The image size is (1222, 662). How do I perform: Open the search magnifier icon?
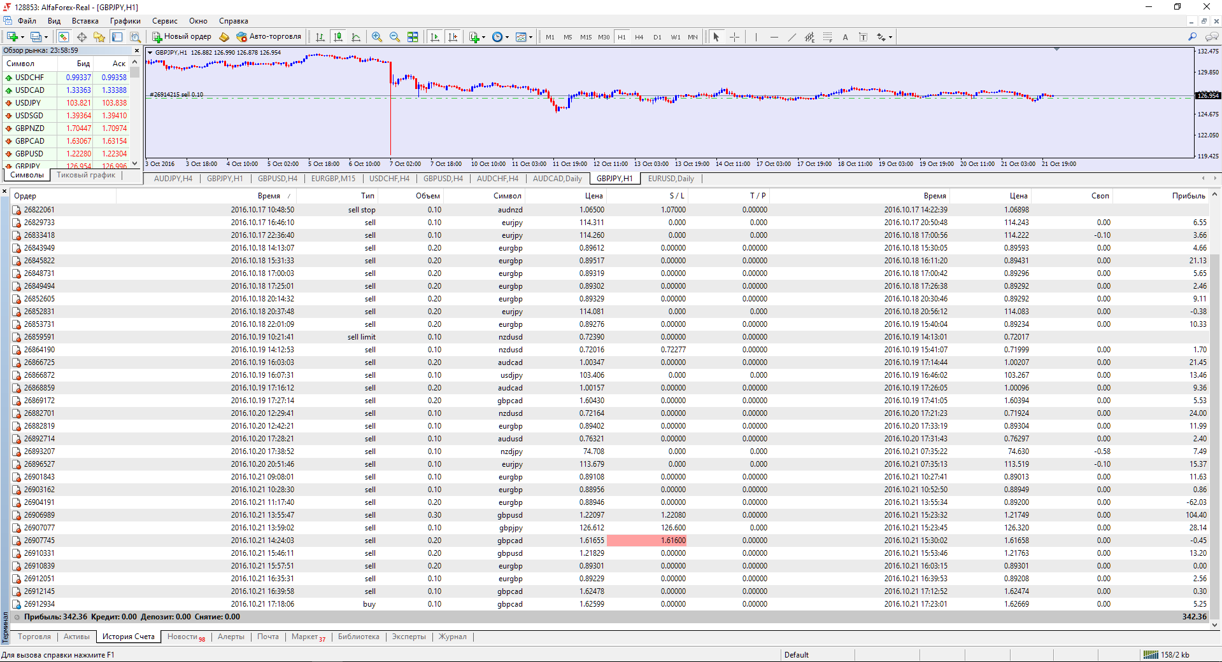pyautogui.click(x=1193, y=37)
